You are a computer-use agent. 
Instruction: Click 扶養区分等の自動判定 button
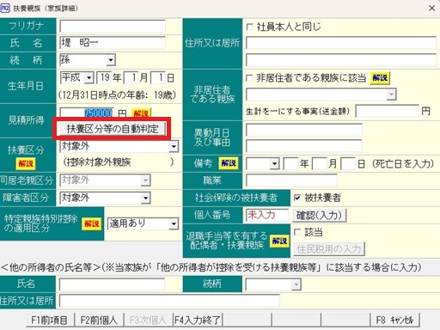click(113, 129)
